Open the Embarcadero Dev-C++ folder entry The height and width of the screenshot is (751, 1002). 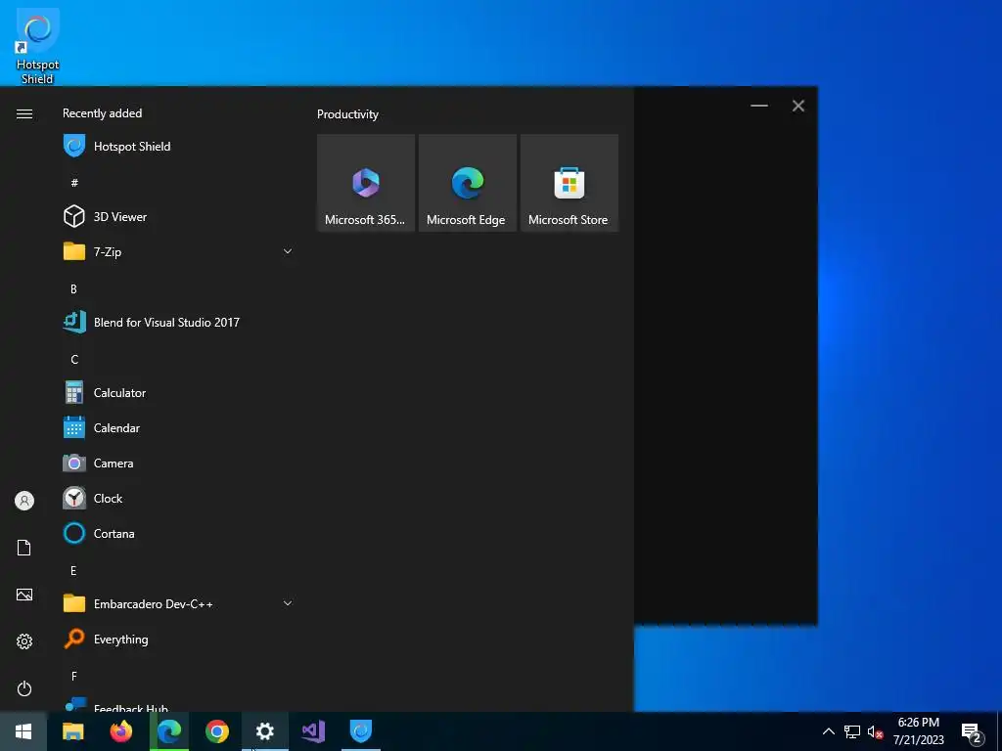coord(178,603)
